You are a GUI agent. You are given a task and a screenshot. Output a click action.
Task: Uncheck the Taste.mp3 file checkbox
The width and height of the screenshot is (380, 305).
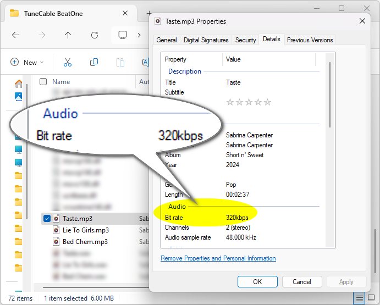tap(47, 219)
